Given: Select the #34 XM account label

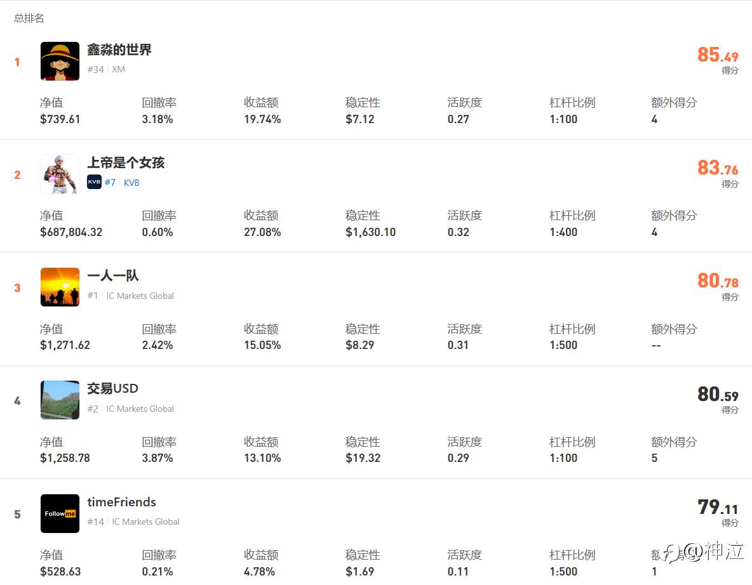Looking at the screenshot, I should 106,69.
